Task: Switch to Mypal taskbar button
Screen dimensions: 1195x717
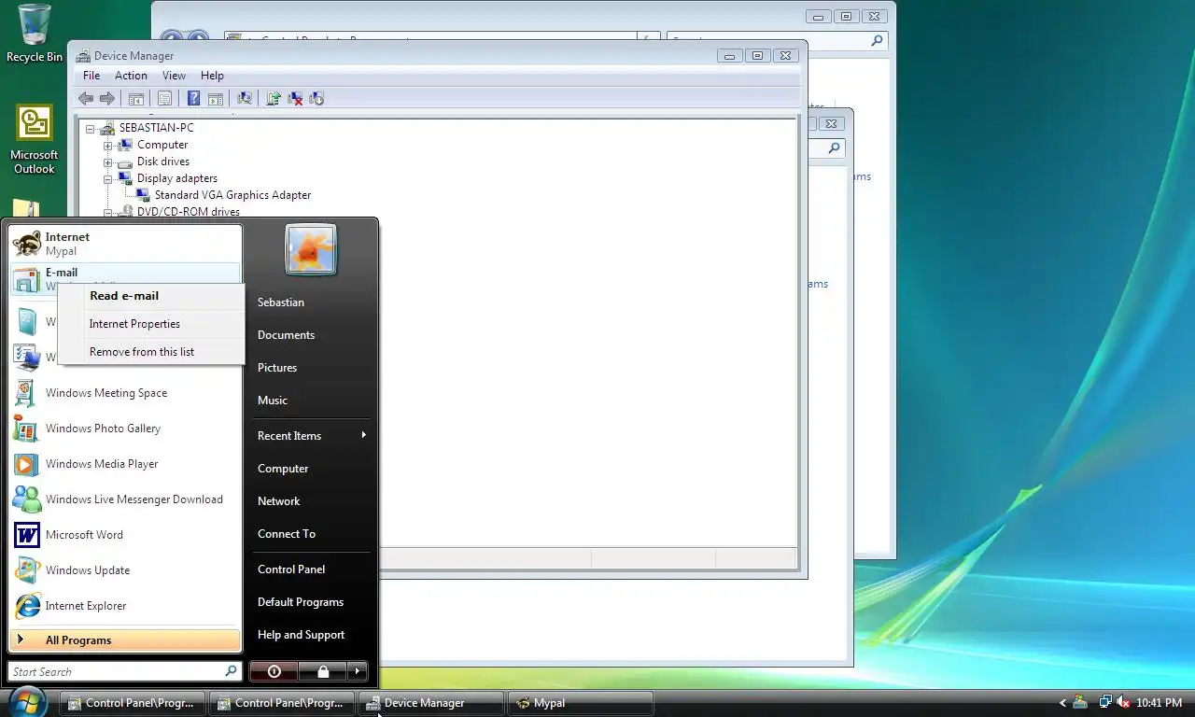Action: pyautogui.click(x=581, y=703)
